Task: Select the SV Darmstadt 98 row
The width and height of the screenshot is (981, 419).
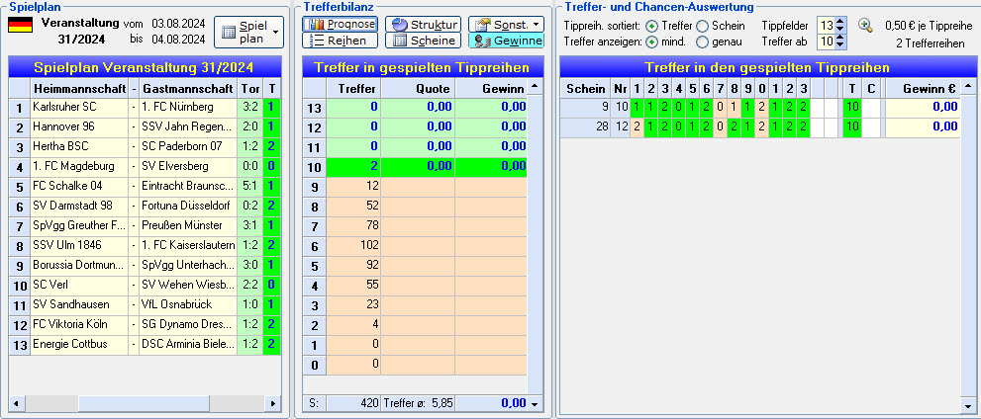Action: click(146, 206)
